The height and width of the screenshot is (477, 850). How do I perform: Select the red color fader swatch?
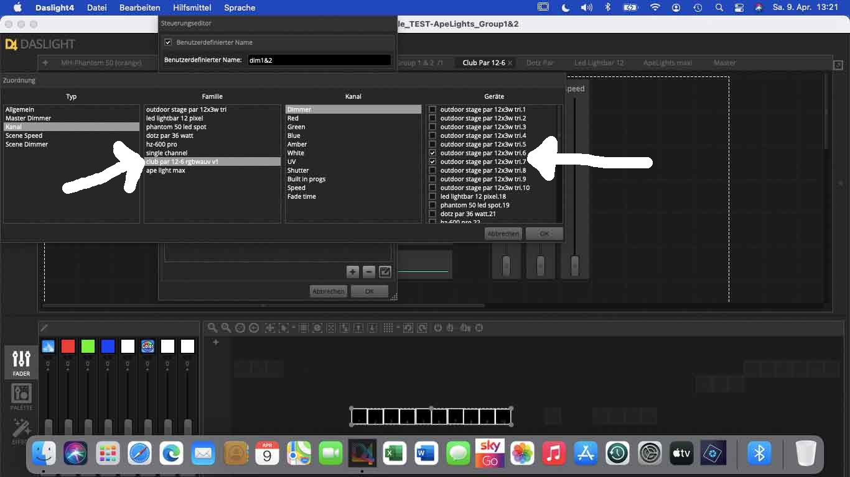tap(68, 347)
